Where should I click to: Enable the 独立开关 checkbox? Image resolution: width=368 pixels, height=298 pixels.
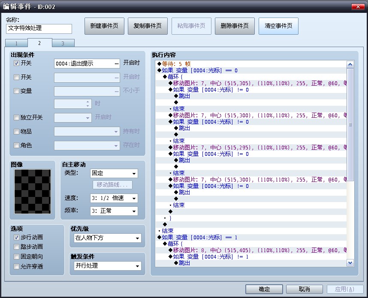[16, 117]
